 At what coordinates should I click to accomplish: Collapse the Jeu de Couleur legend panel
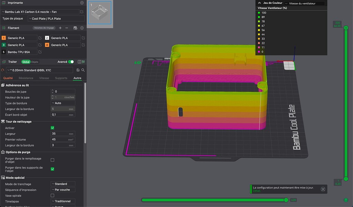(259, 3)
